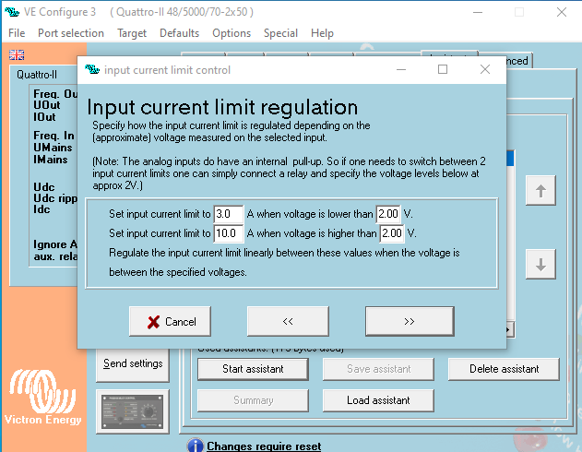Screen dimensions: 582x452
Task: Close the input current limit control dialog
Action: pos(485,69)
